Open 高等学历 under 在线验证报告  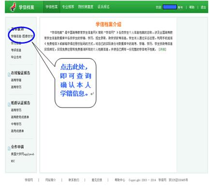(x=16, y=87)
